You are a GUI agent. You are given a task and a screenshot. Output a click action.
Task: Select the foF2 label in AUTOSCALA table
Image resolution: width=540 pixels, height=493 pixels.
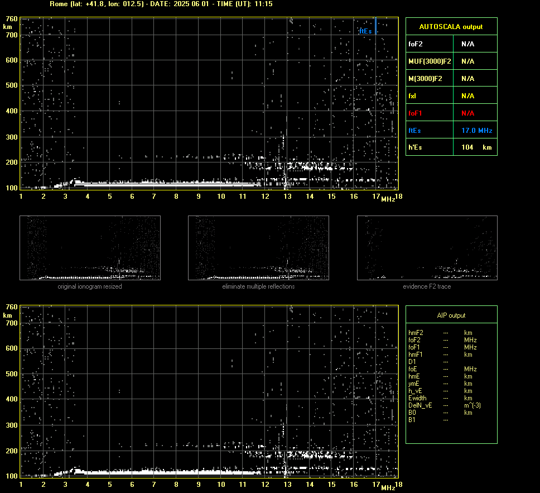coord(416,44)
